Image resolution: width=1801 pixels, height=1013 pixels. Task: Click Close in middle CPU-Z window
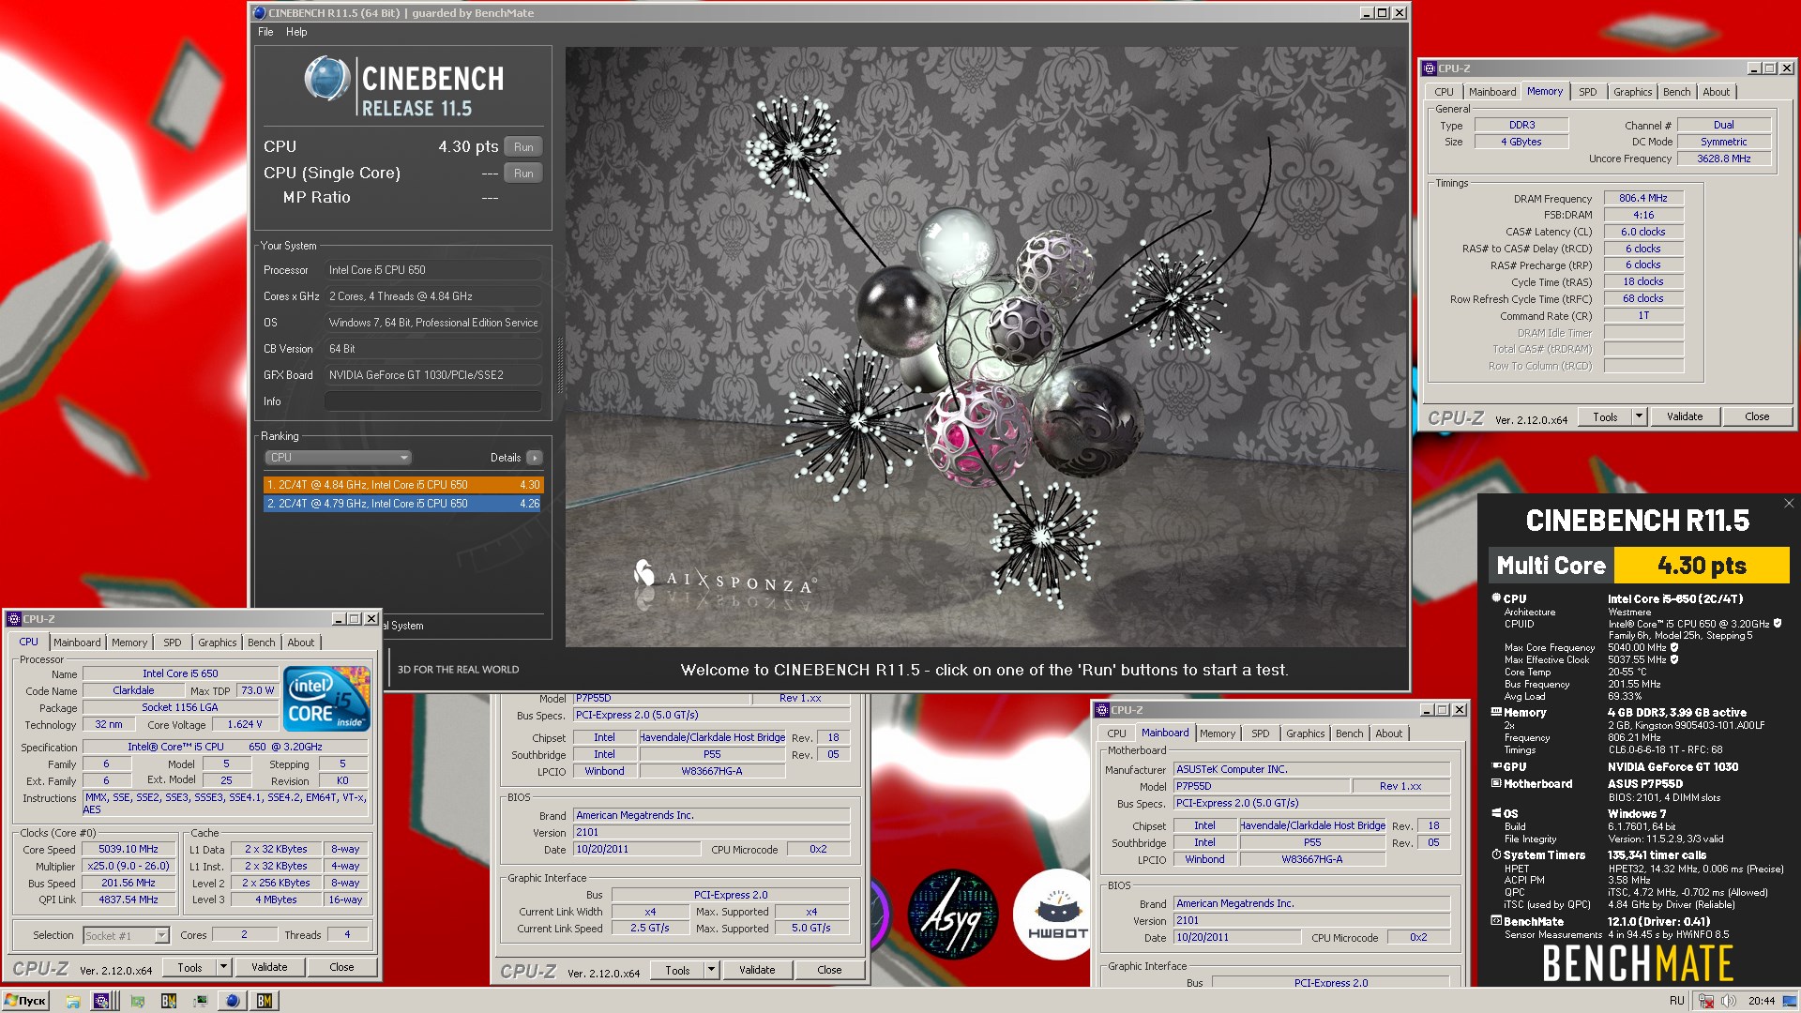click(829, 970)
